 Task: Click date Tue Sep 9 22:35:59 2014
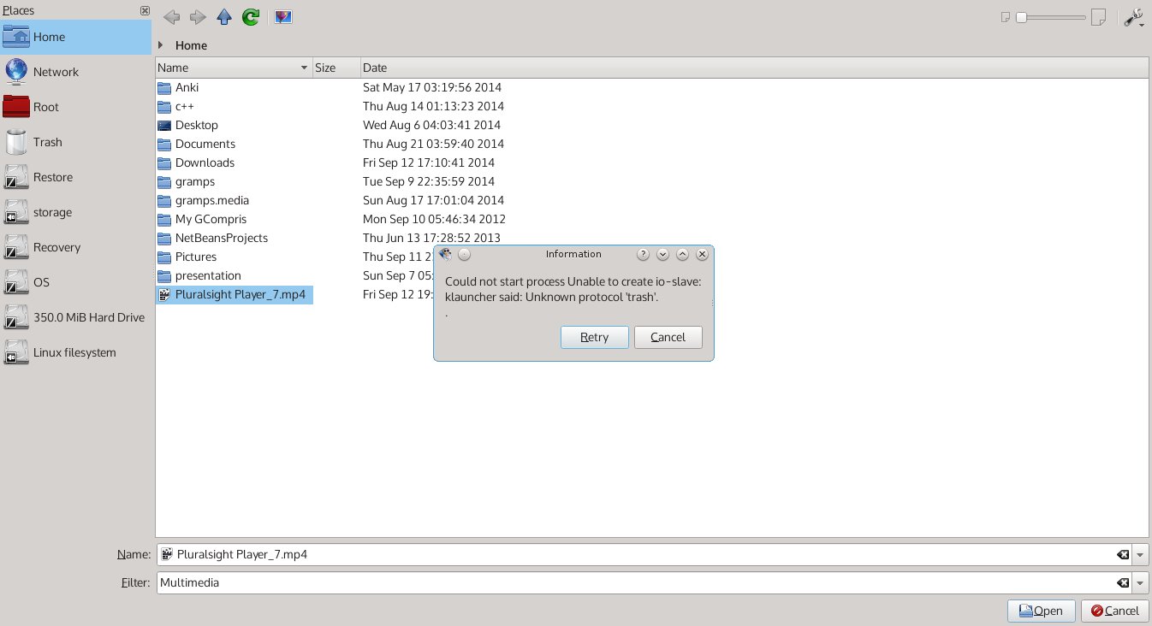coord(429,181)
